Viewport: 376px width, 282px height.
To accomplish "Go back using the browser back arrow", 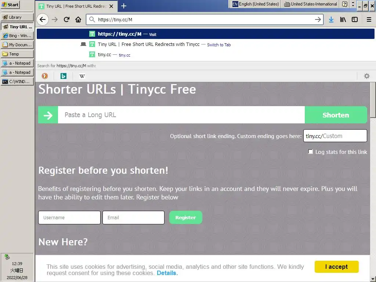I will tap(43, 20).
